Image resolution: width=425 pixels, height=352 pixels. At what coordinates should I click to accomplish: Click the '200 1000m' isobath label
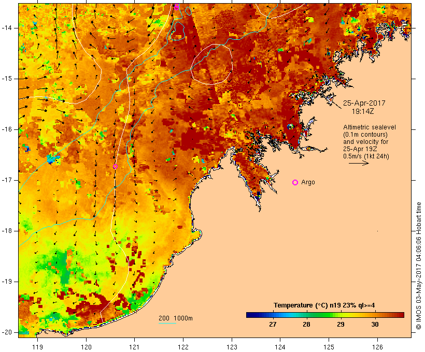click(176, 318)
